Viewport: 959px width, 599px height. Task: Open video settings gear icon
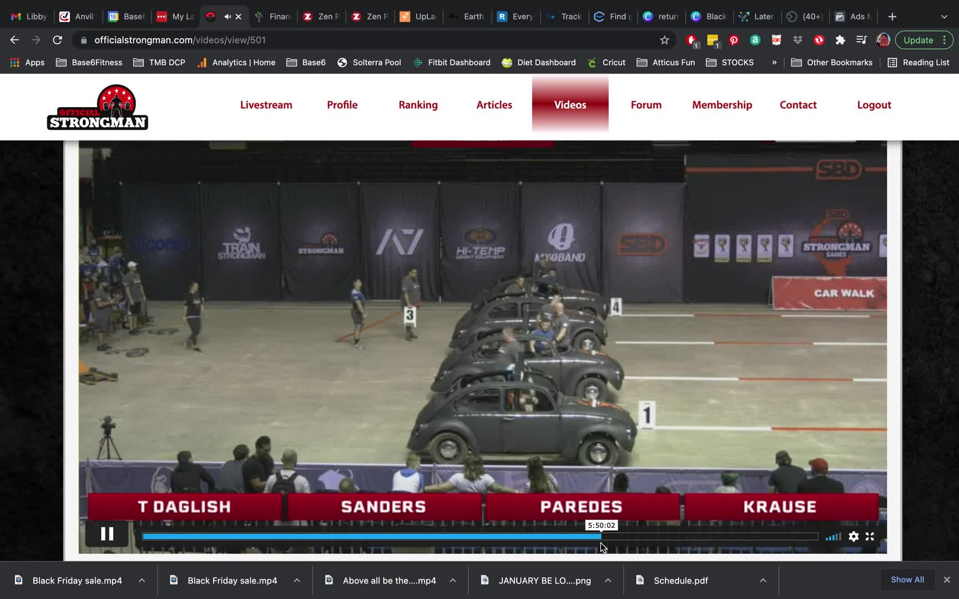click(x=854, y=536)
